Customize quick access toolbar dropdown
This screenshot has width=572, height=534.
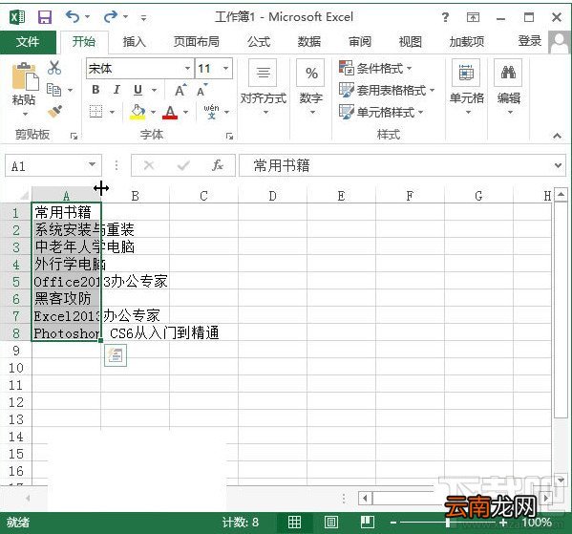[x=144, y=17]
